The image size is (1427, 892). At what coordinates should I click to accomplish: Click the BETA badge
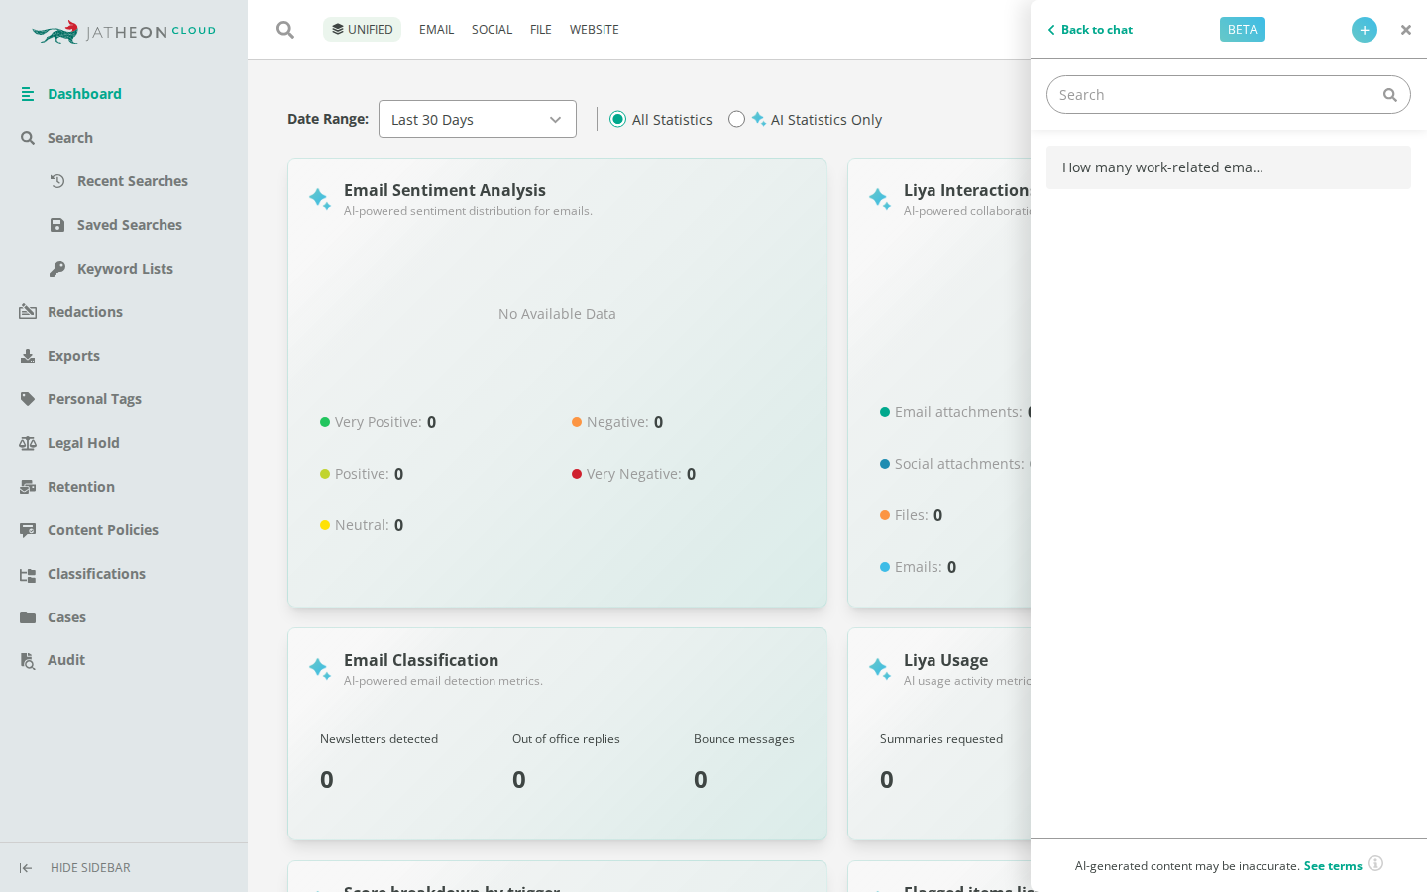(x=1243, y=30)
